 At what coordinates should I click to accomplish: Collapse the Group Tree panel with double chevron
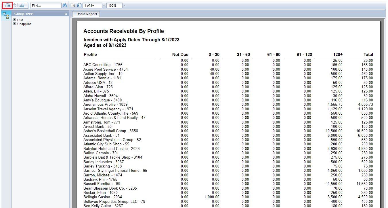(x=66, y=14)
